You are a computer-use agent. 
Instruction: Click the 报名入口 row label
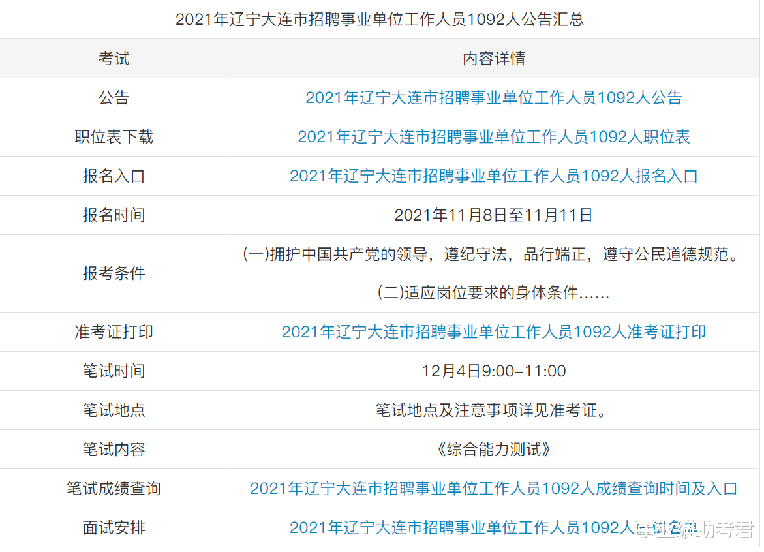pyautogui.click(x=114, y=176)
